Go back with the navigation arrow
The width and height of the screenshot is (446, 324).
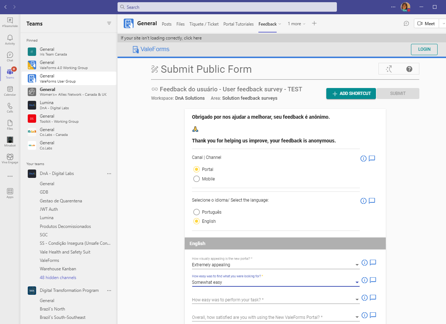pyautogui.click(x=5, y=7)
